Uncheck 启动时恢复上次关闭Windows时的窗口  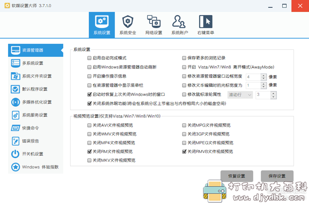click(89, 94)
